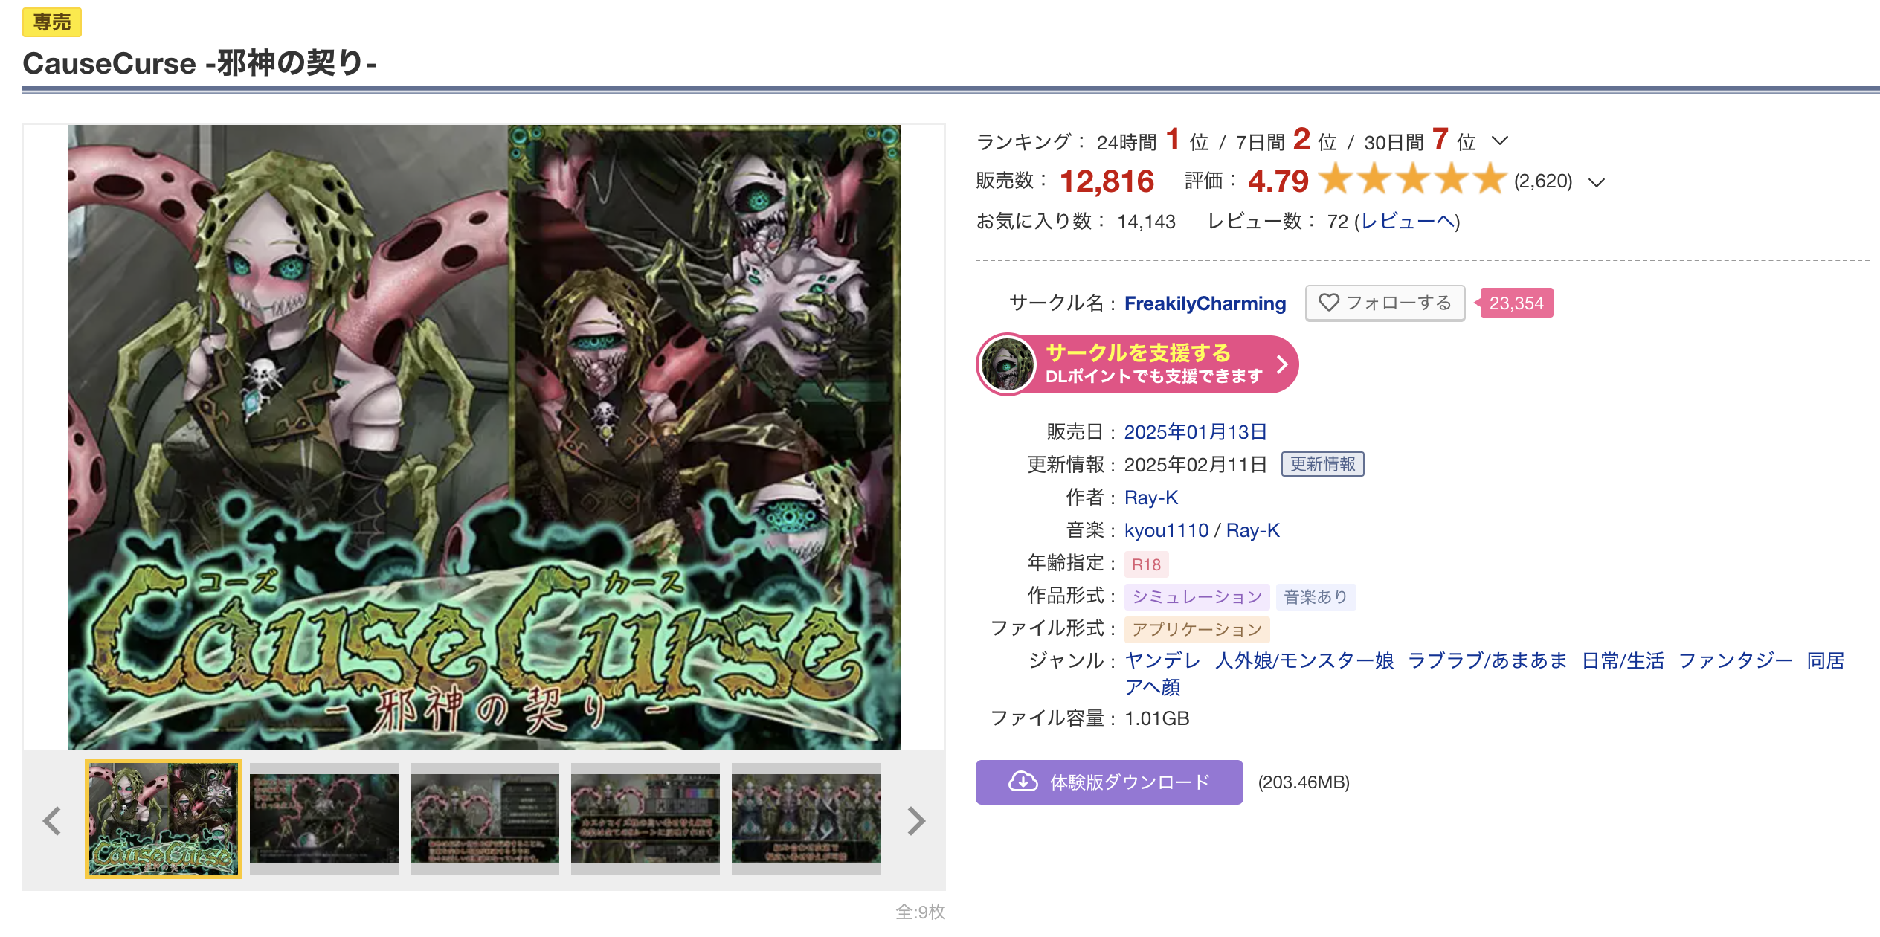The width and height of the screenshot is (1880, 937).
Task: Select the ヤンデレ genre tag
Action: tap(1162, 660)
